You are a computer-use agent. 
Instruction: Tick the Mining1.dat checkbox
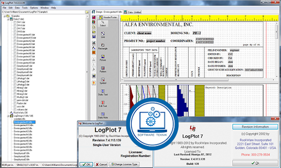click(x=15, y=88)
